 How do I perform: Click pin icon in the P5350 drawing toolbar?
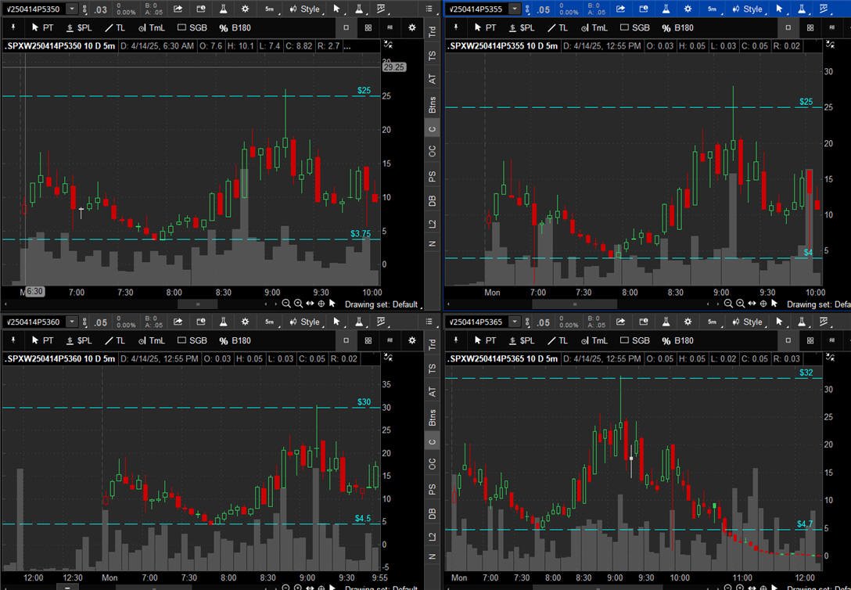13,27
